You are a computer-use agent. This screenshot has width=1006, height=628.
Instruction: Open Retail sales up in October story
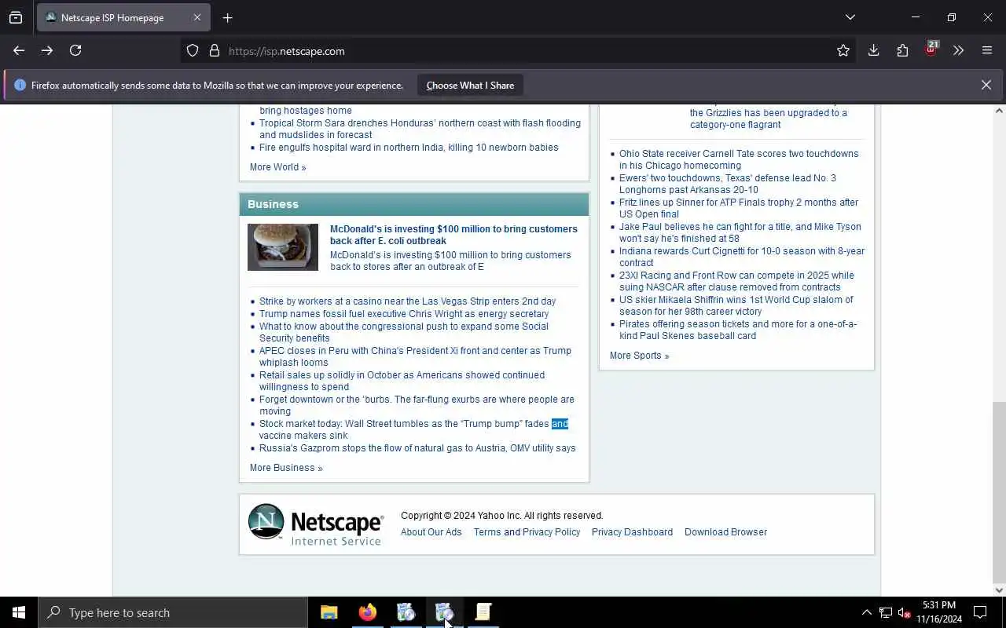pos(402,381)
